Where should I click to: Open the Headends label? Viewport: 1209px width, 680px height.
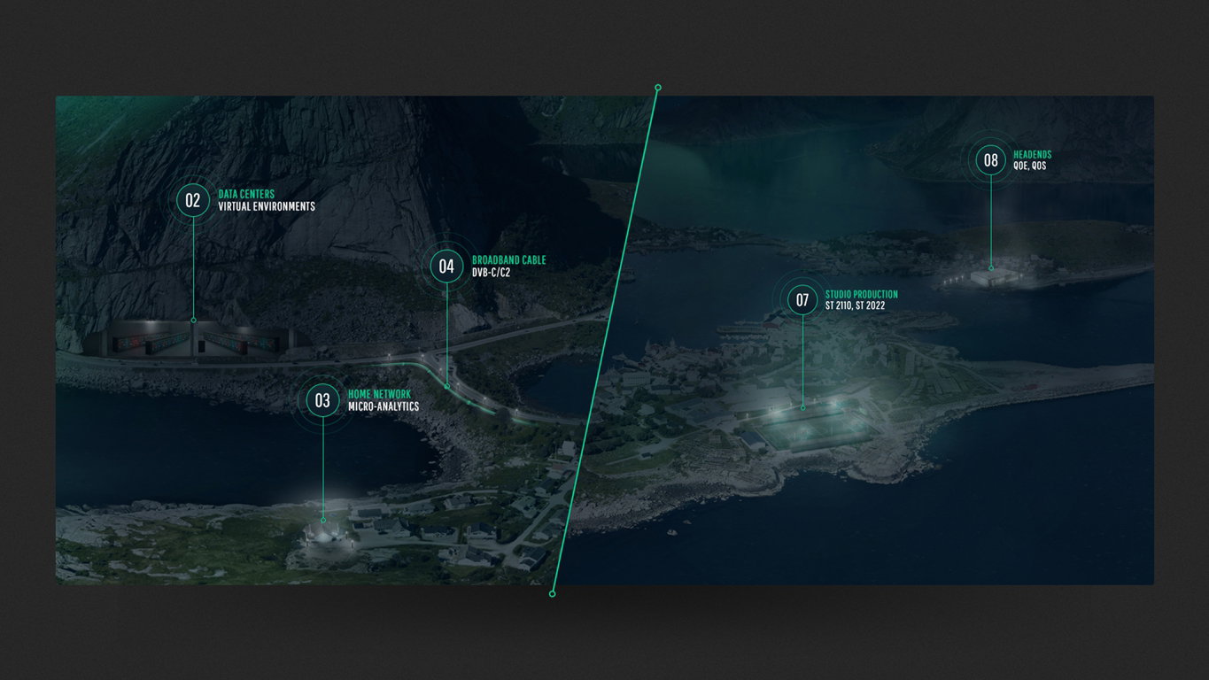click(x=1033, y=155)
